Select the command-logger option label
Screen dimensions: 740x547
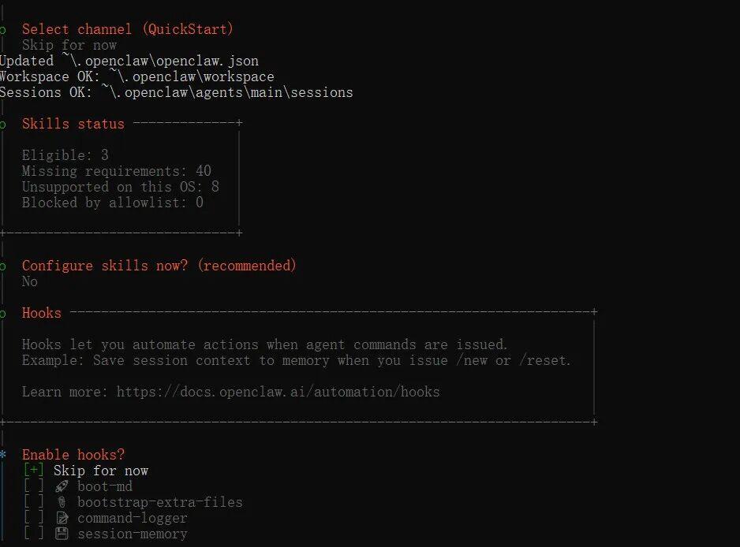click(132, 518)
